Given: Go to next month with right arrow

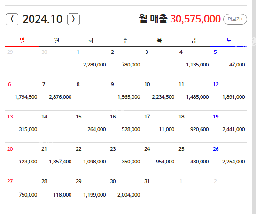Looking at the screenshot, I should click(x=73, y=19).
